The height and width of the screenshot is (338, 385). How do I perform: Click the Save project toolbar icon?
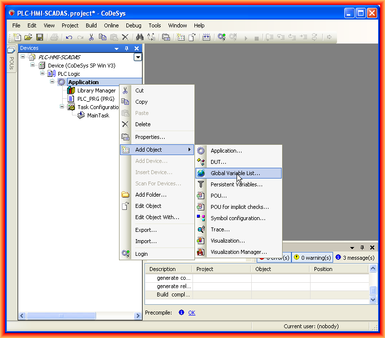(40, 37)
